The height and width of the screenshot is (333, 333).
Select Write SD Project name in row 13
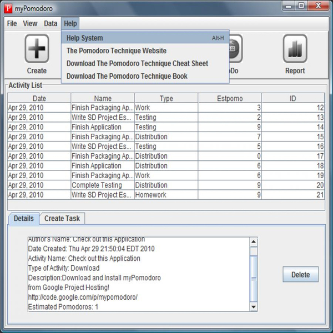point(103,117)
